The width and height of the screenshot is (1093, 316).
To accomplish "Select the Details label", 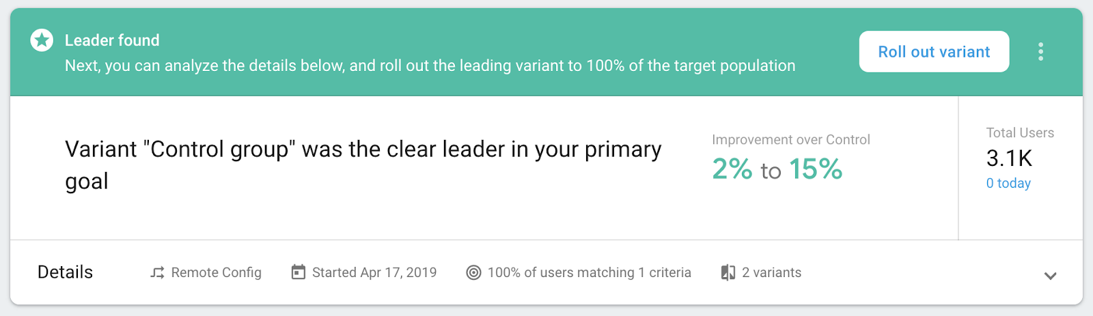I will 65,272.
